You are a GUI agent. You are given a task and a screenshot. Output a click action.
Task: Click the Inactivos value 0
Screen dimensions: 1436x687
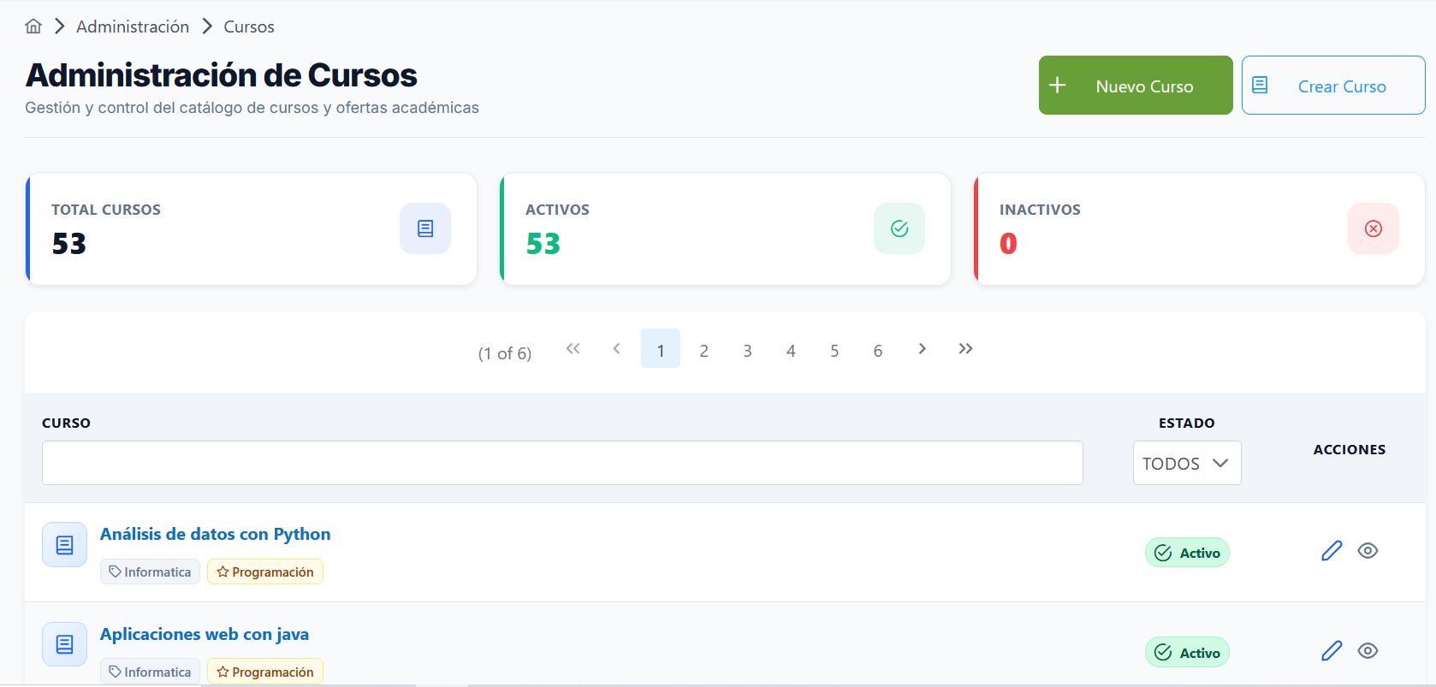tap(1008, 244)
